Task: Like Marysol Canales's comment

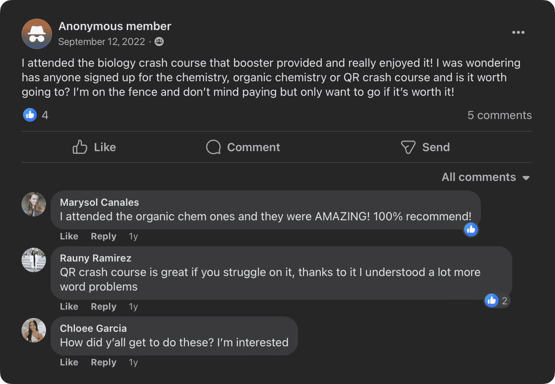Action: 69,236
